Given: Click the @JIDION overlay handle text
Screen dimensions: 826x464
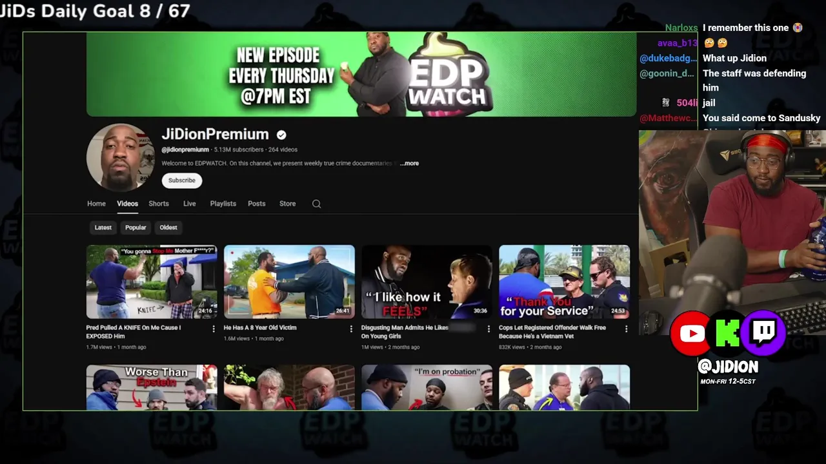Looking at the screenshot, I should (x=728, y=367).
